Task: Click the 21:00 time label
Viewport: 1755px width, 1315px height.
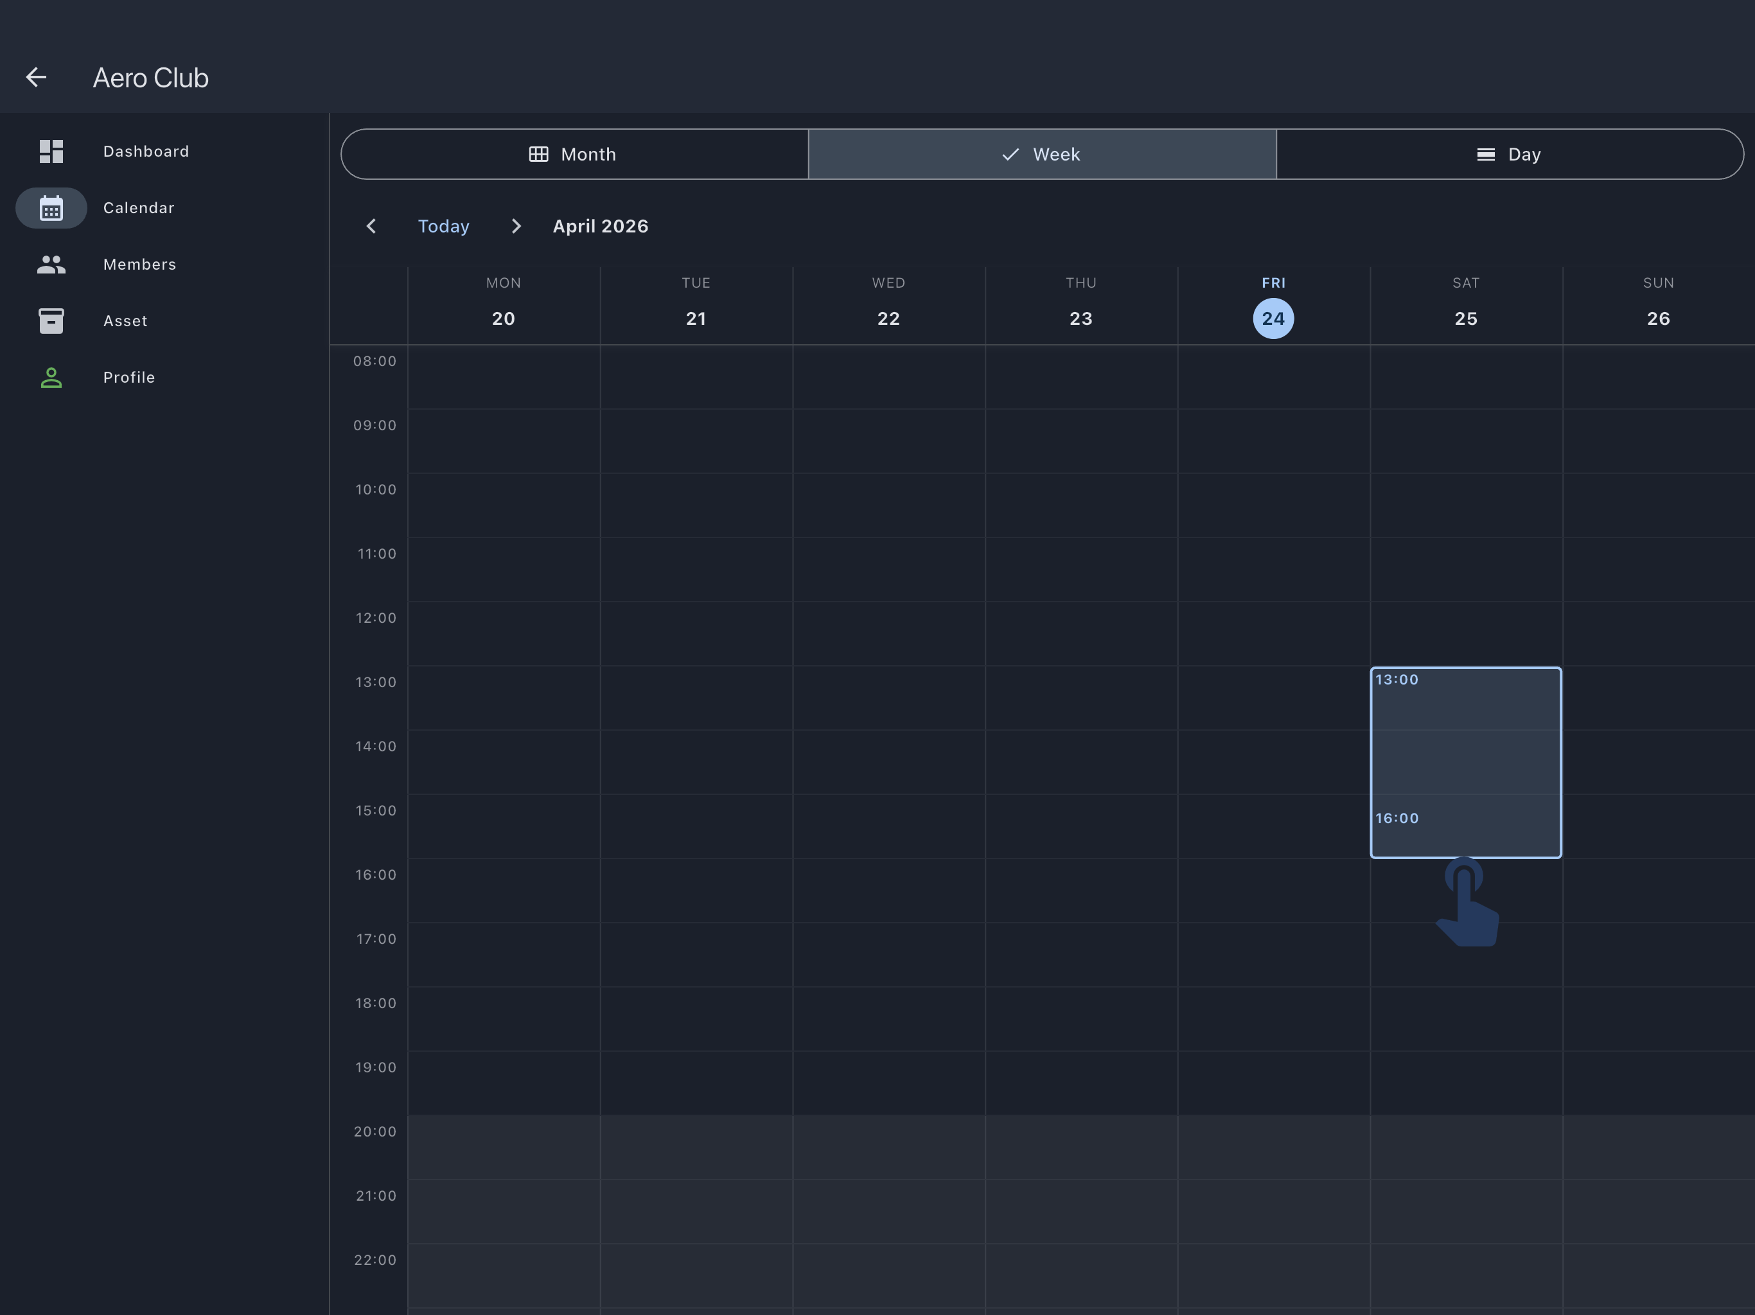Action: pyautogui.click(x=376, y=1196)
